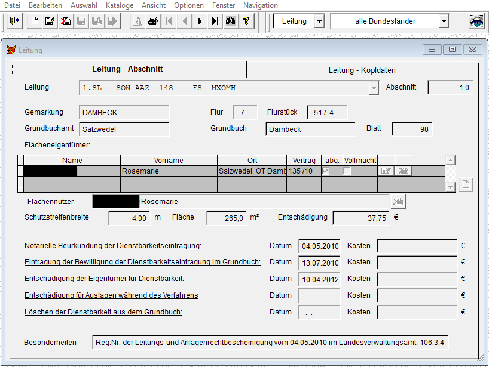Viewport: 489px width, 367px height.
Task: Open the Fenster menu
Action: coord(224,5)
